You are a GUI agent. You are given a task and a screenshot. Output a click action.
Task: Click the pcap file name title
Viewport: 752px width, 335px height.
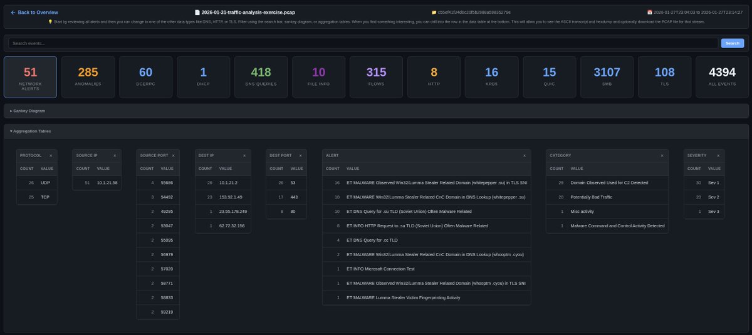tap(244, 12)
